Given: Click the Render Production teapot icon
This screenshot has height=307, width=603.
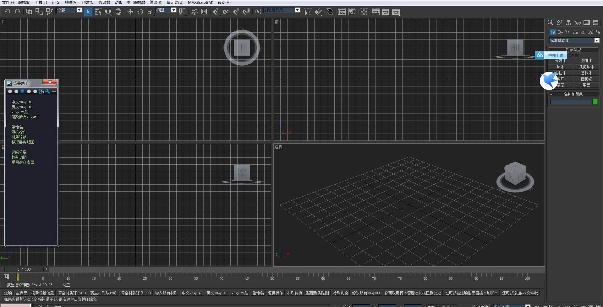Looking at the screenshot, I should (396, 12).
